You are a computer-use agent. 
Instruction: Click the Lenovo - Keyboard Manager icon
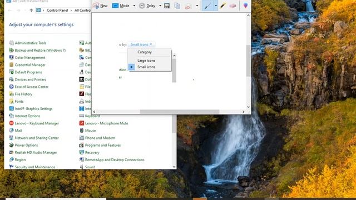[11, 123]
